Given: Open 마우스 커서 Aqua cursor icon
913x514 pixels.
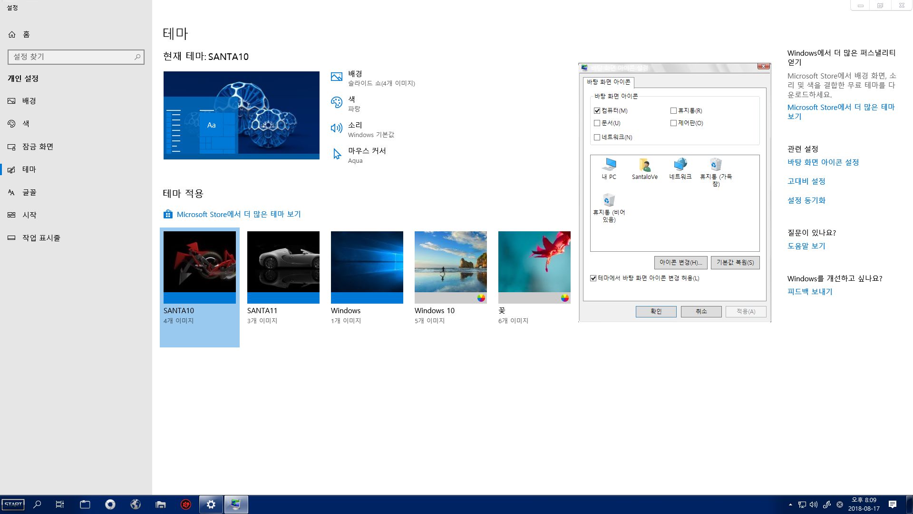Looking at the screenshot, I should pyautogui.click(x=337, y=154).
